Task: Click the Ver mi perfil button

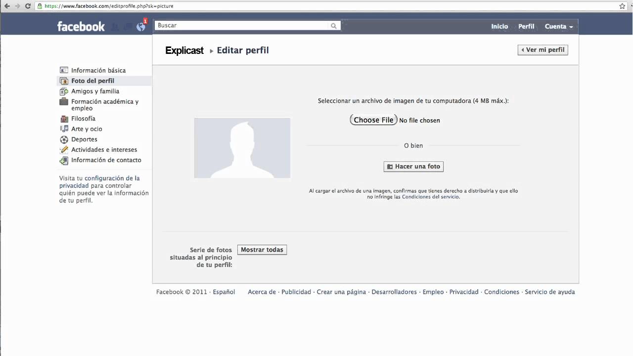Action: tap(543, 50)
